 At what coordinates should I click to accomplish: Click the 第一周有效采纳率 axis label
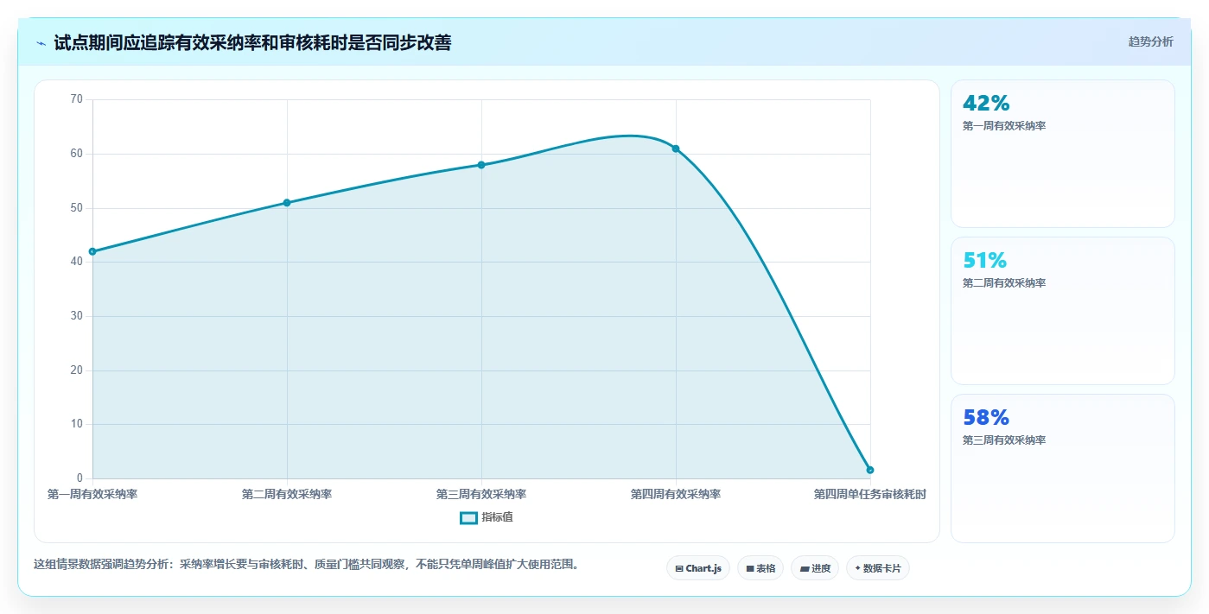(92, 495)
